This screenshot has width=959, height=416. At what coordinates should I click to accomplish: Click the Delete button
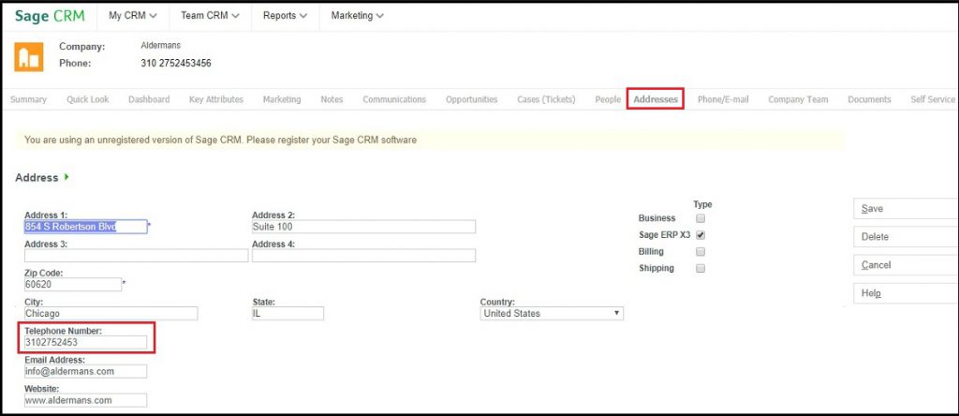pos(906,237)
